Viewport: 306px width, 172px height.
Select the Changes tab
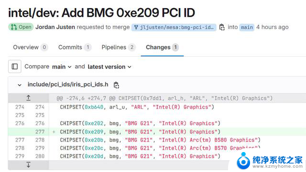(x=162, y=47)
